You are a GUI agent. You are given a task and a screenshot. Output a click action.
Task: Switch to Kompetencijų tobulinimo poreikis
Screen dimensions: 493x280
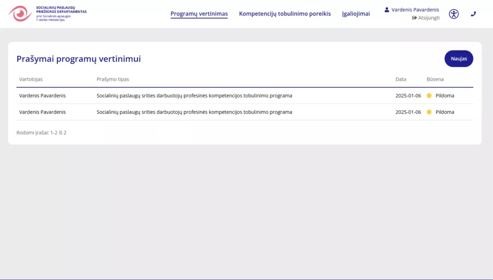coord(285,14)
